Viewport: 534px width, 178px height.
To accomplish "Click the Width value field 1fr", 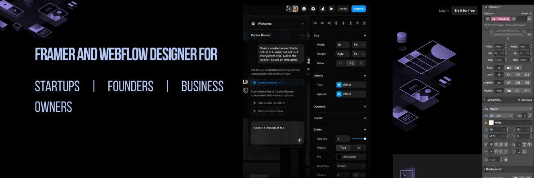I will tap(343, 44).
